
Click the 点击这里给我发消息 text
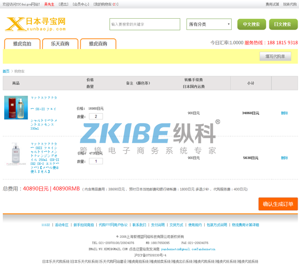(144, 249)
